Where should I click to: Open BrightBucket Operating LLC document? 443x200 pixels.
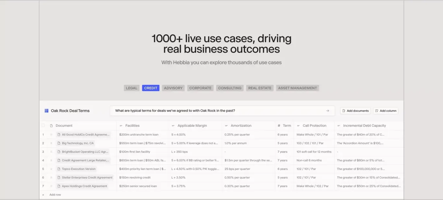(83, 152)
